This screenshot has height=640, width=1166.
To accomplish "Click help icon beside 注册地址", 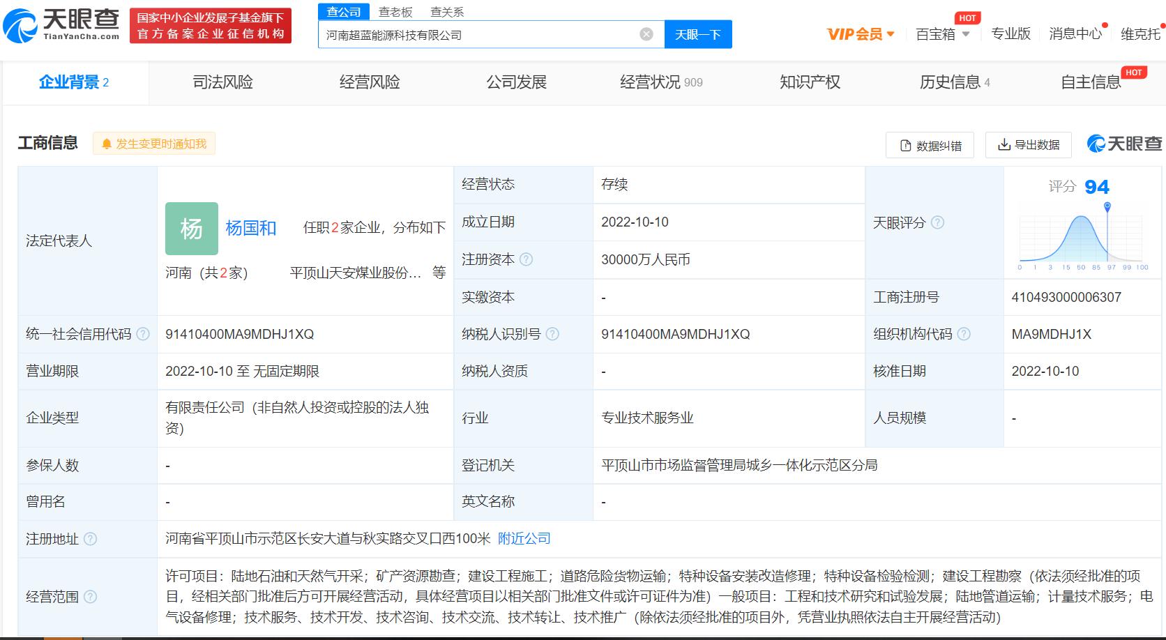I will pyautogui.click(x=90, y=539).
